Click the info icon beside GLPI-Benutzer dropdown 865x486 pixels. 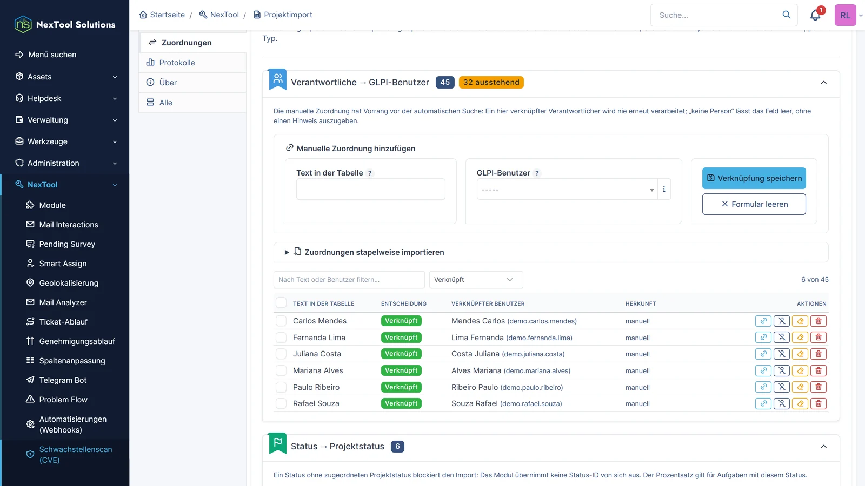point(664,190)
